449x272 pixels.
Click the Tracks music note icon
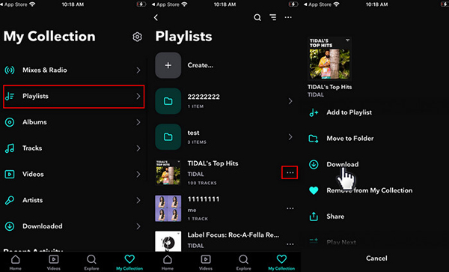tap(10, 148)
